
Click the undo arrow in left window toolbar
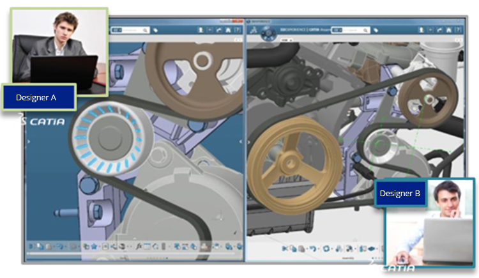pos(59,246)
